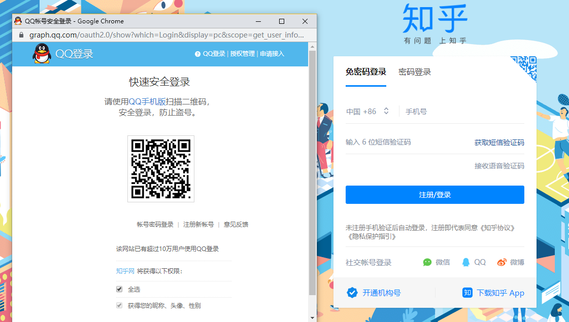Select the 免密码登录 tab
Viewport: 569px width, 322px height.
[x=366, y=71]
